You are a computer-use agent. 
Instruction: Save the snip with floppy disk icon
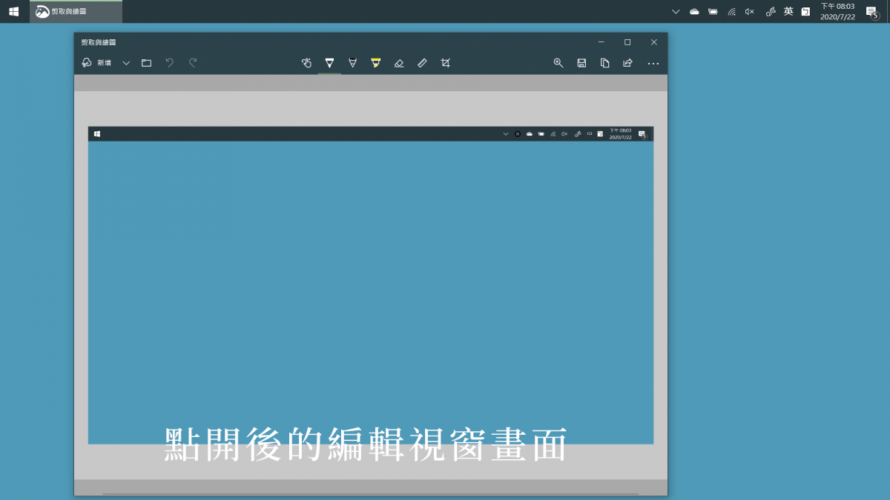(581, 63)
